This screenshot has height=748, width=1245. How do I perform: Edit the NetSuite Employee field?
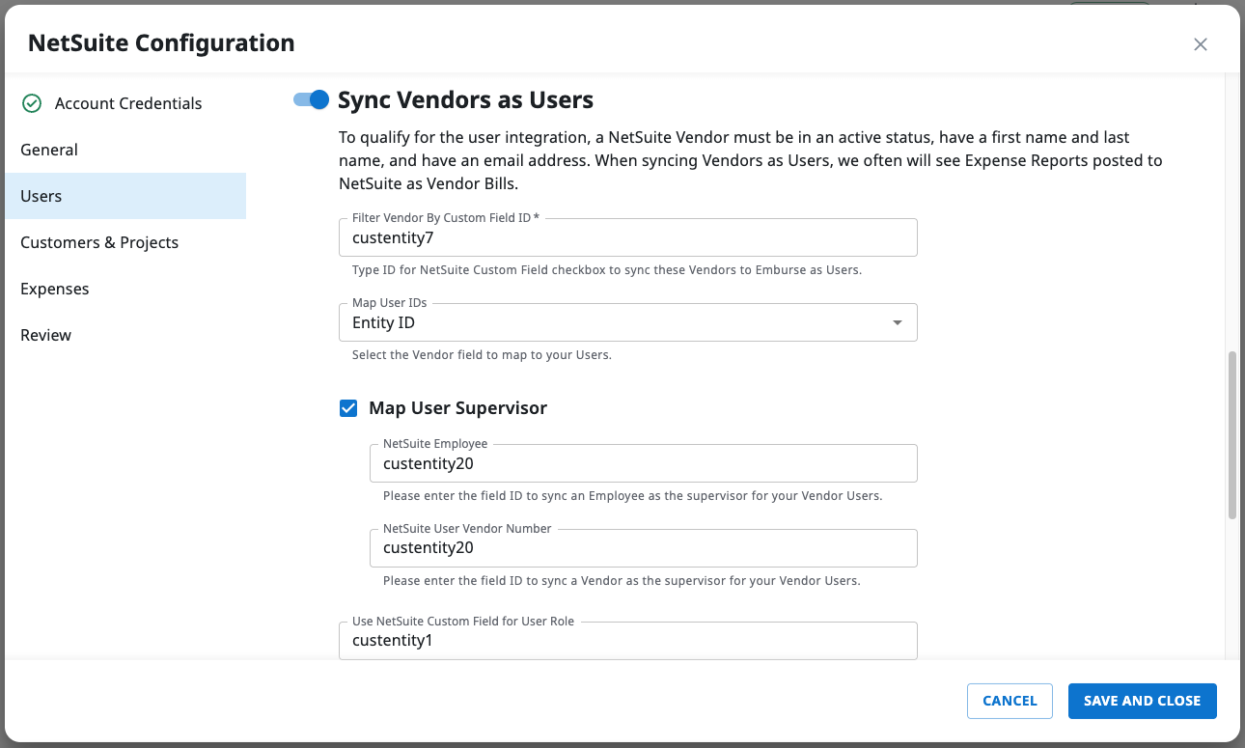point(644,463)
